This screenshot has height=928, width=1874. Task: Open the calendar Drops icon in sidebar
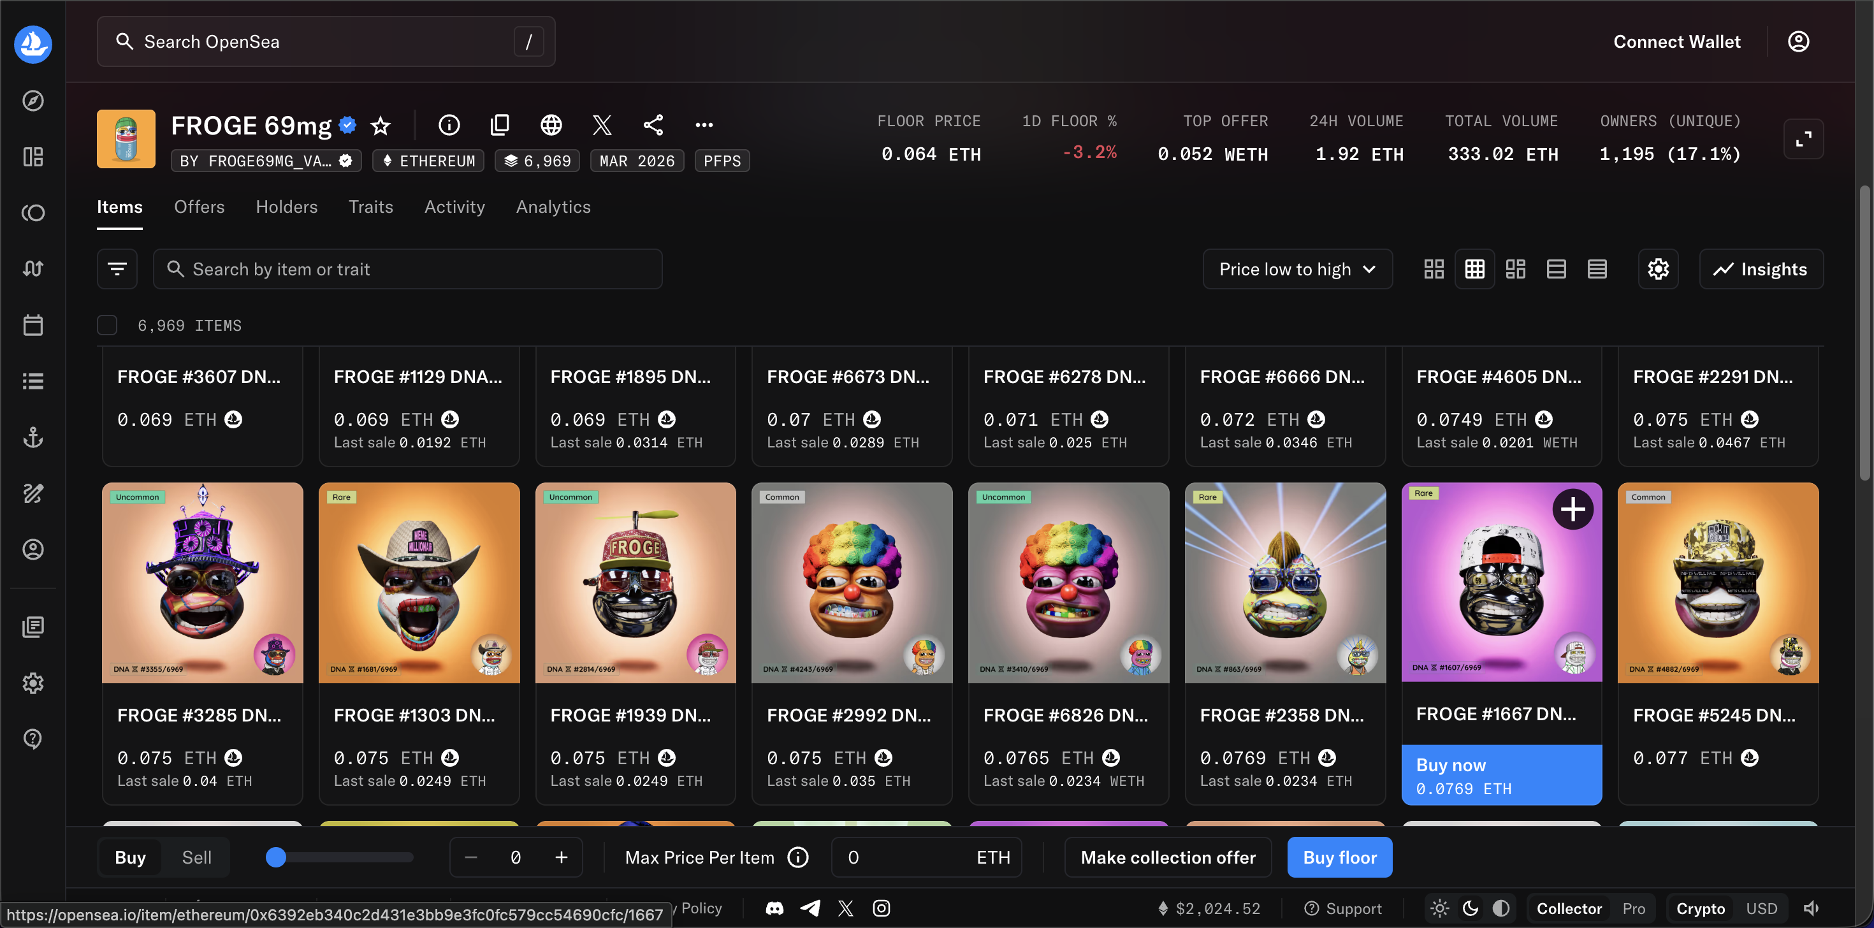33,325
